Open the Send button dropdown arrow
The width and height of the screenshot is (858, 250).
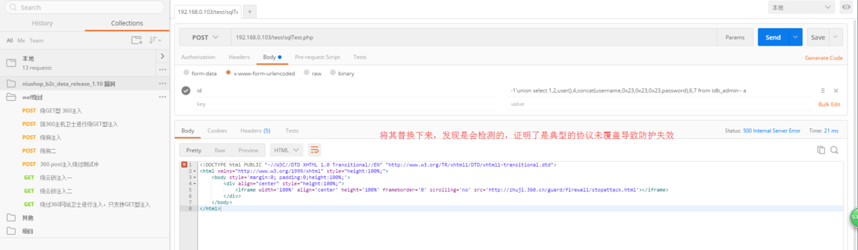pyautogui.click(x=796, y=37)
